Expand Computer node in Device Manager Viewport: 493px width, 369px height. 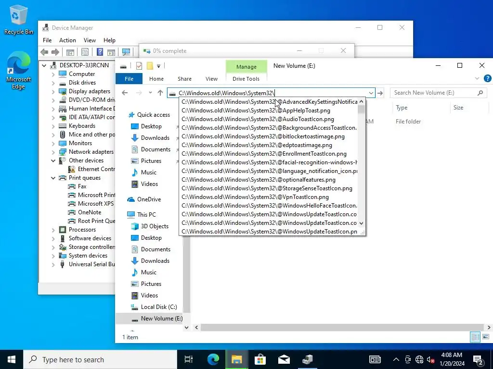click(53, 74)
